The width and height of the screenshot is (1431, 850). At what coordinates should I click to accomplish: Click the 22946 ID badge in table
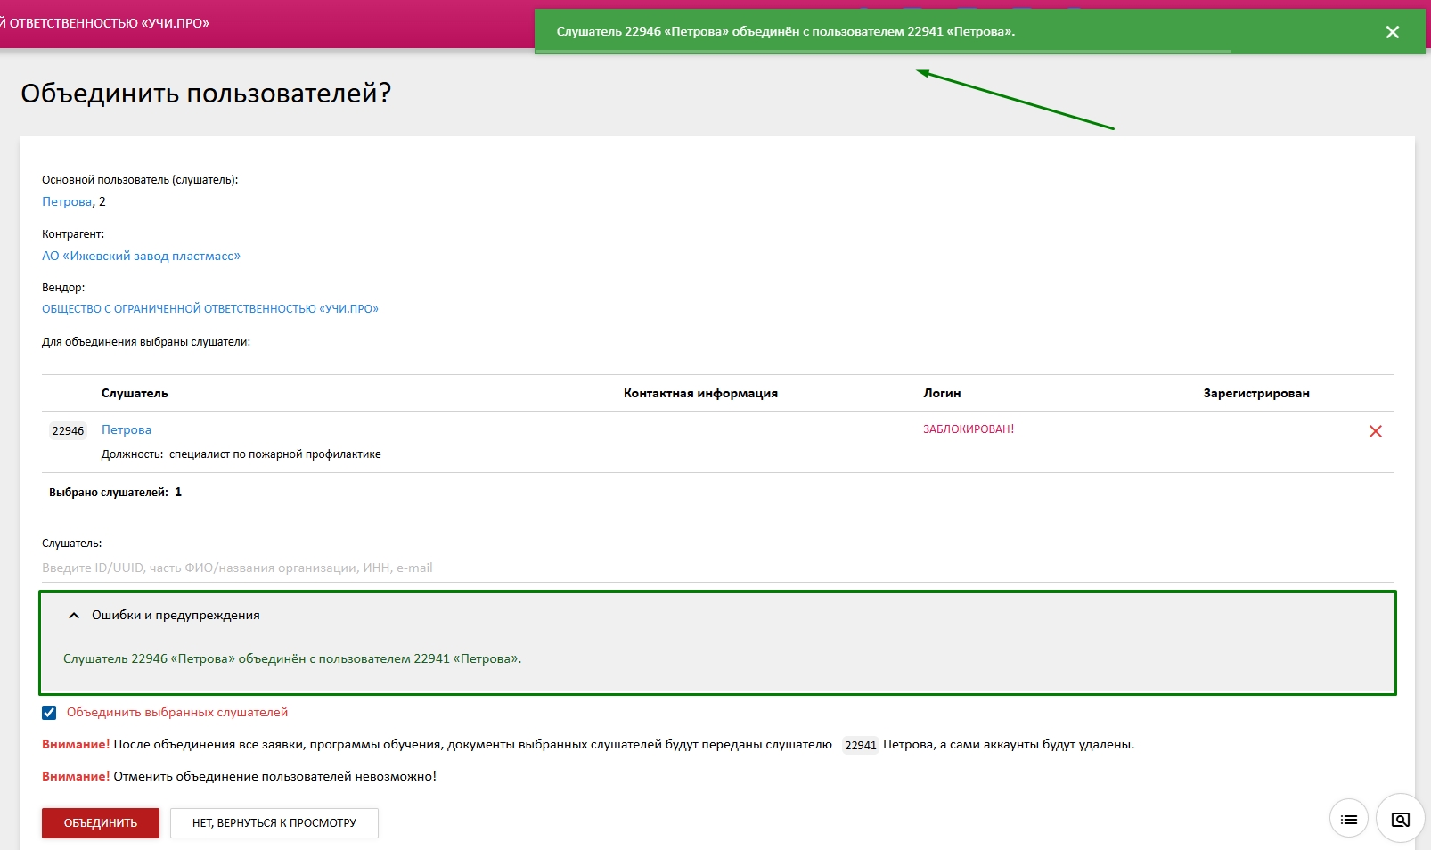(x=68, y=431)
